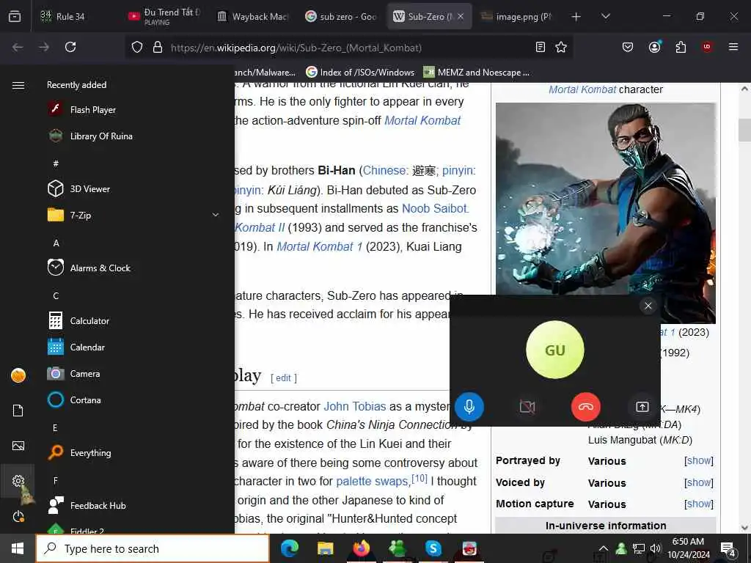Show hidden system tray icons
The height and width of the screenshot is (563, 751).
[x=604, y=548]
